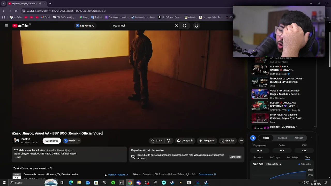Viewport: 331px width, 186px height.
Task: Clear the search text with the X
Action: coord(176,26)
